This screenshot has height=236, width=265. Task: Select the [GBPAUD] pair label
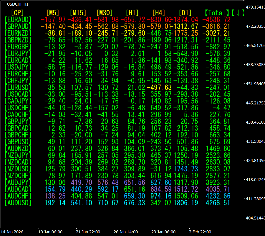(x=18, y=27)
